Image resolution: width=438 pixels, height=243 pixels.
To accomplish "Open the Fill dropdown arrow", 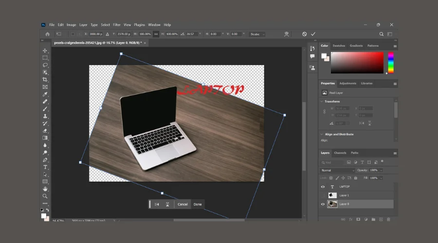I will coord(381,178).
